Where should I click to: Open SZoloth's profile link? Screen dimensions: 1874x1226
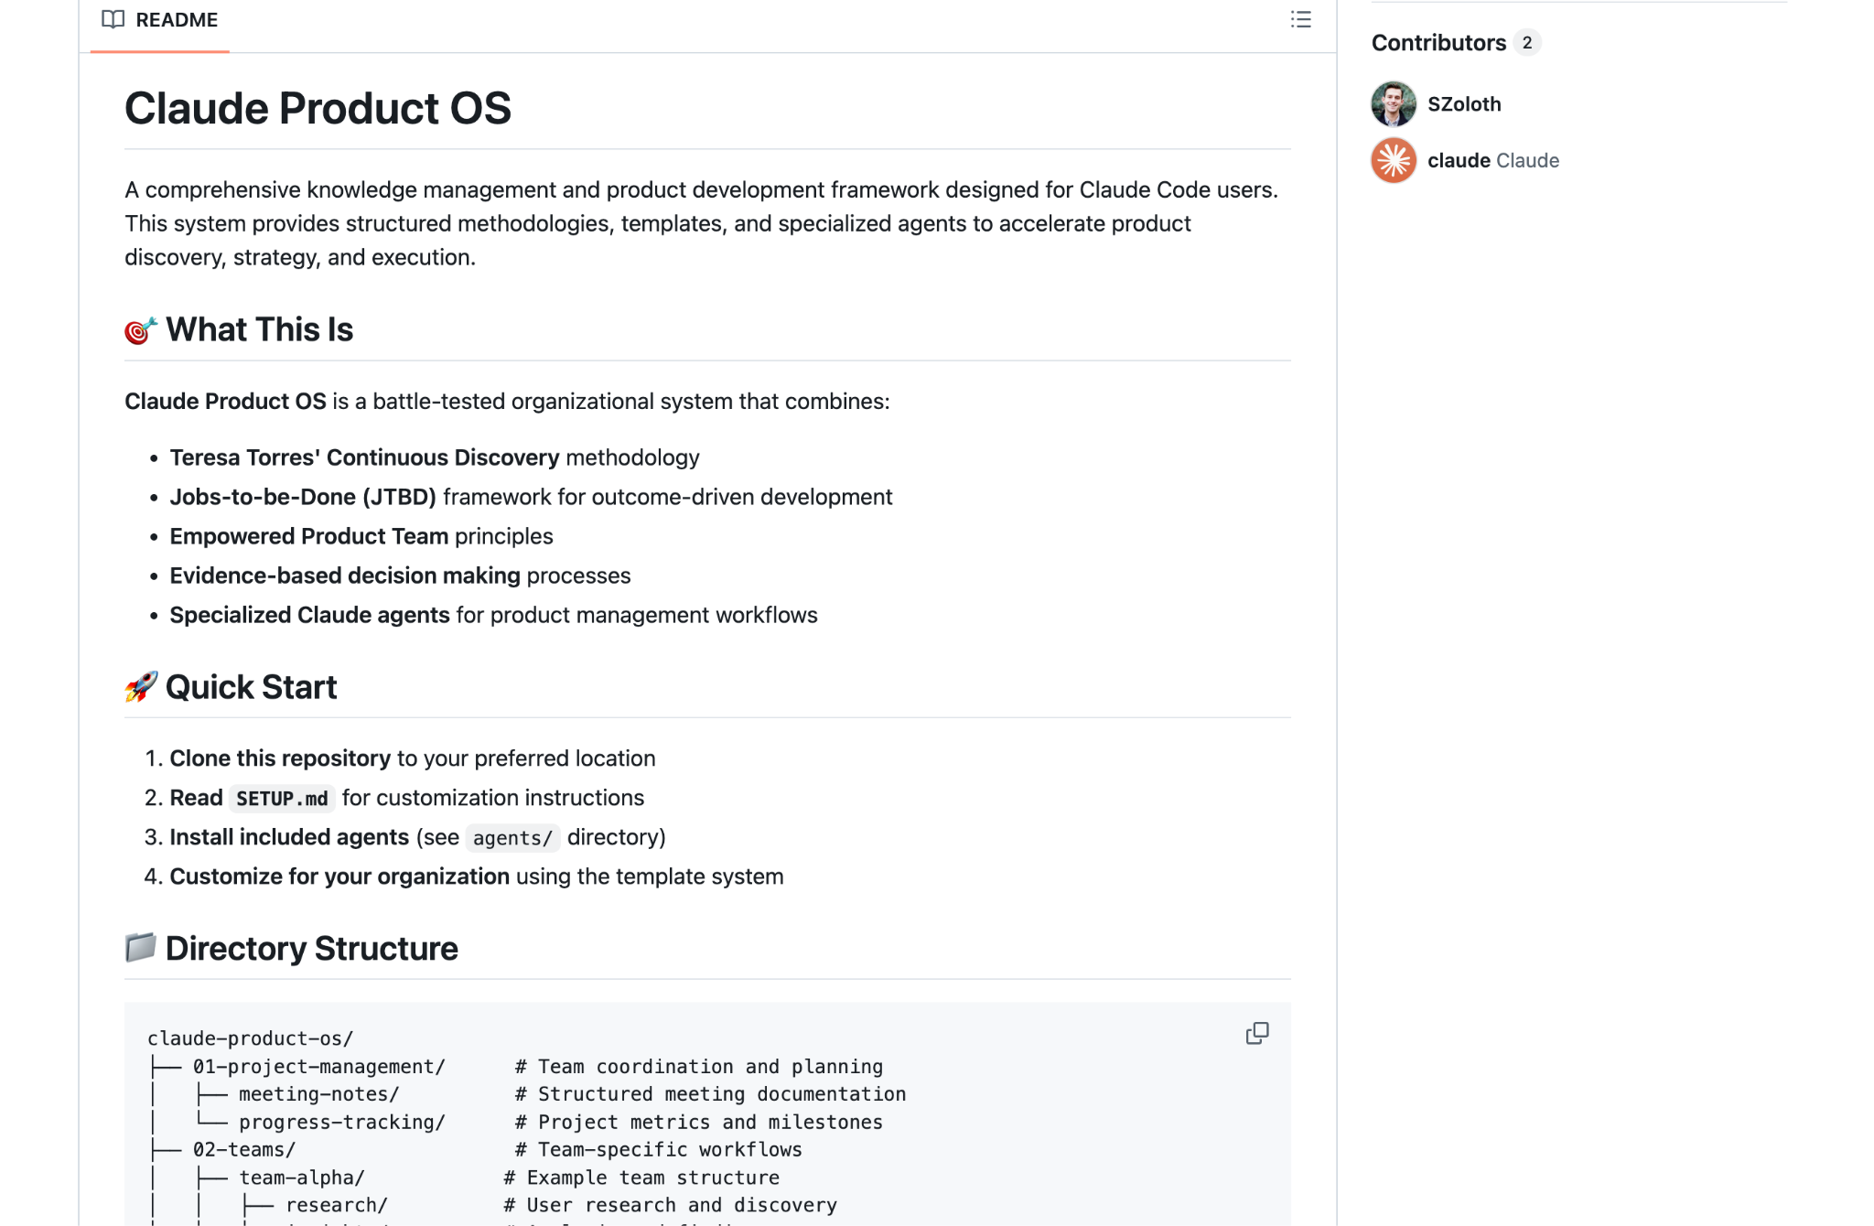tap(1464, 104)
